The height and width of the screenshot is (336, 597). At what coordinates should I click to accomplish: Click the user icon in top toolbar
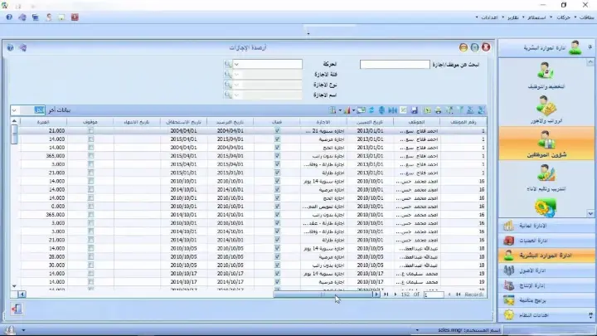pyautogui.click(x=49, y=17)
